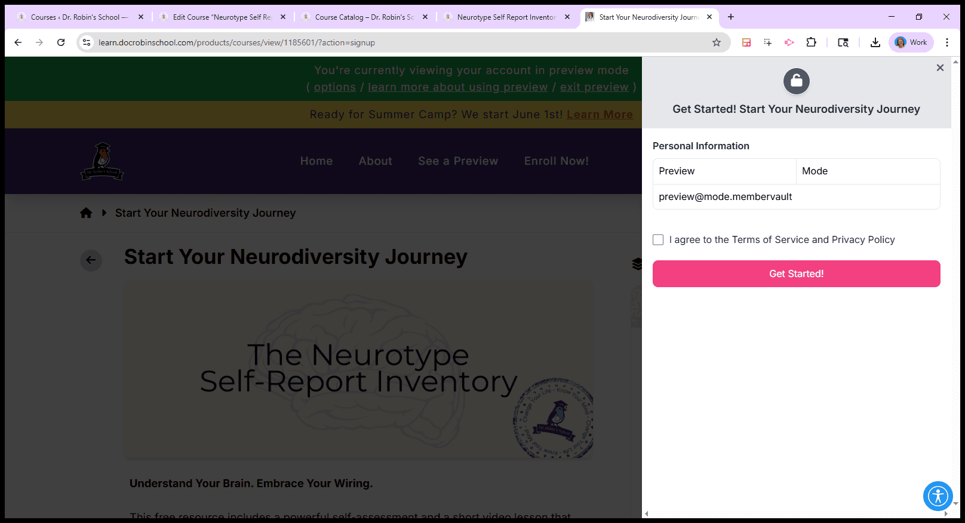
Task: Click the stacked layers icon beside course
Action: pos(637,263)
